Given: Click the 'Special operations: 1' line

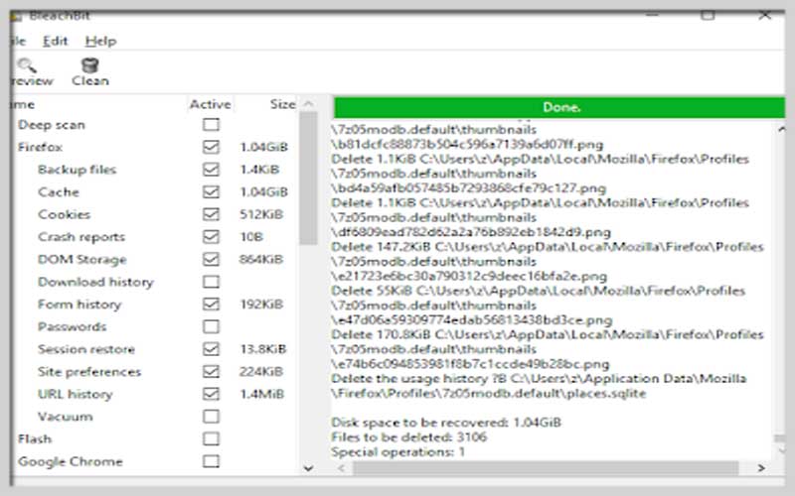Looking at the screenshot, I should coord(398,451).
